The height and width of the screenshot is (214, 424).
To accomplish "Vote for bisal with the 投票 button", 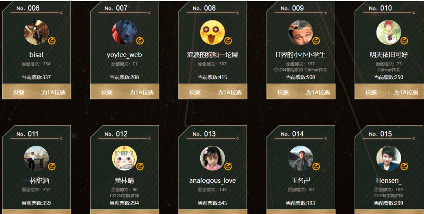I will click(x=19, y=92).
